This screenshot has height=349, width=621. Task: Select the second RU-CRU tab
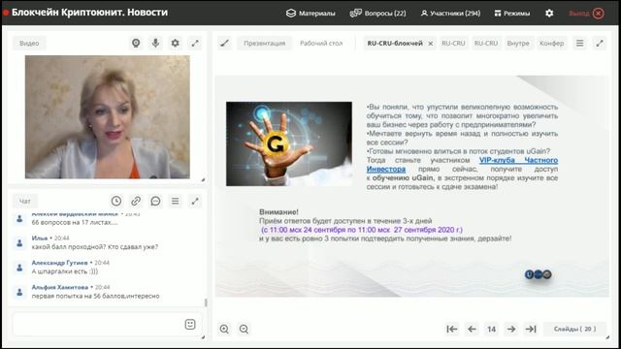[x=486, y=43]
